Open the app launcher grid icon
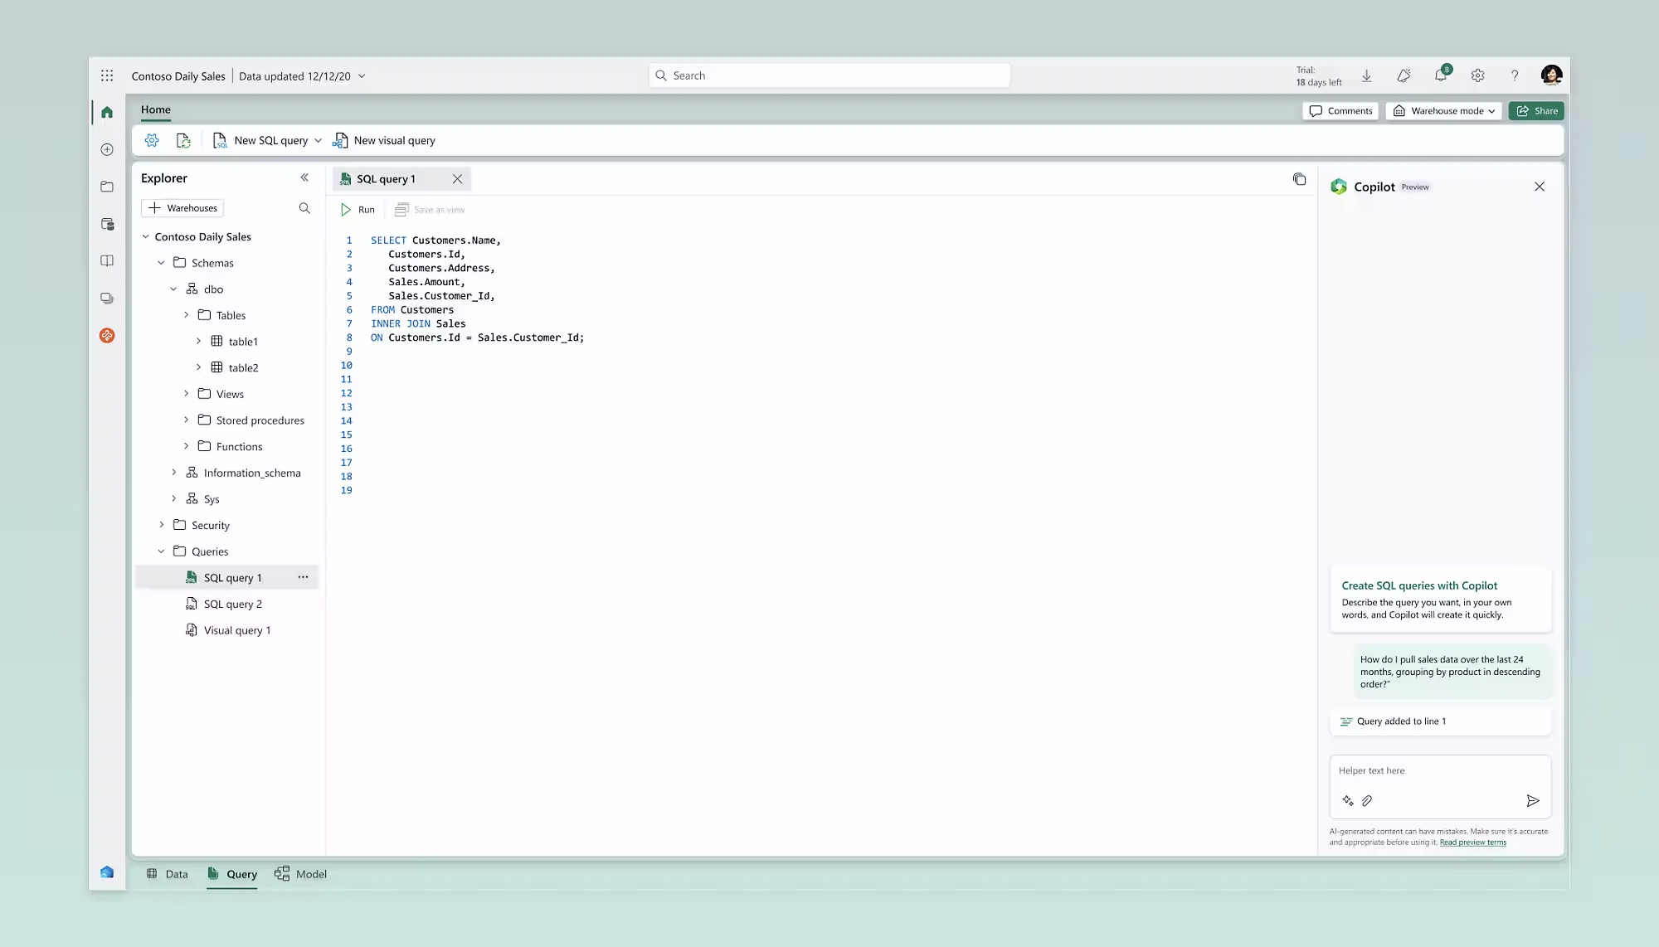The width and height of the screenshot is (1659, 947). click(107, 75)
